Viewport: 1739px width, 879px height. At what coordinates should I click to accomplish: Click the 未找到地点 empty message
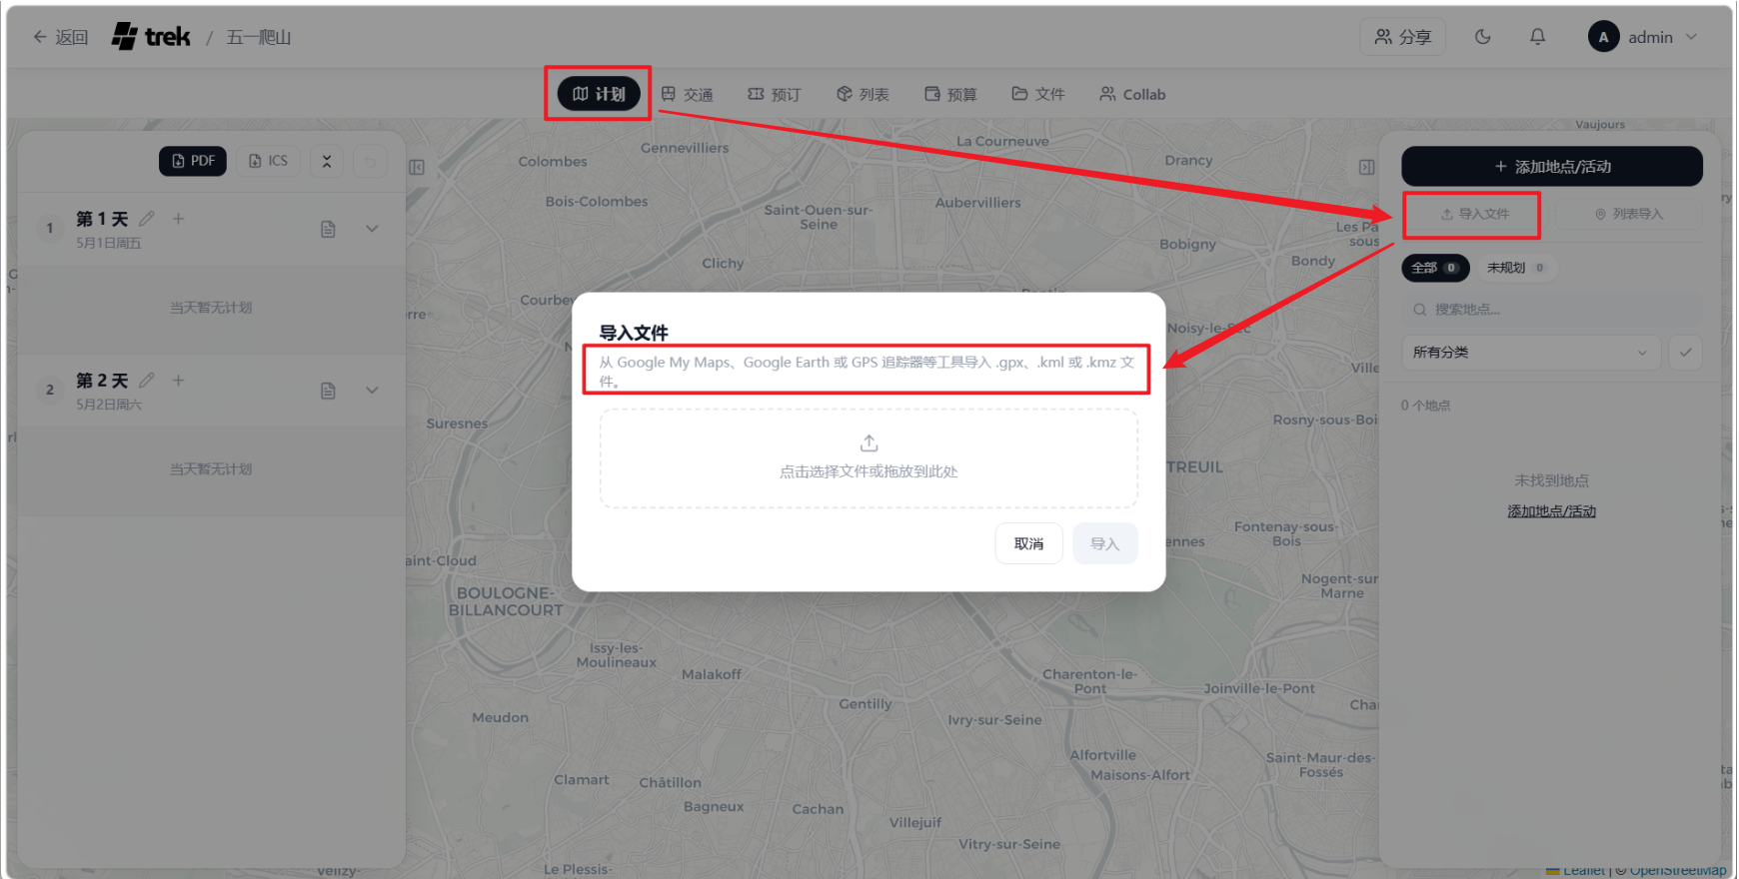[x=1552, y=480]
